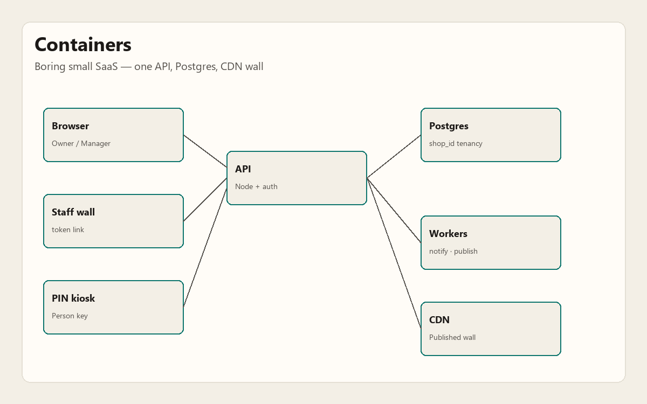Click the 'Node + auth' label
Viewport: 647px width, 404px height.
tap(256, 186)
